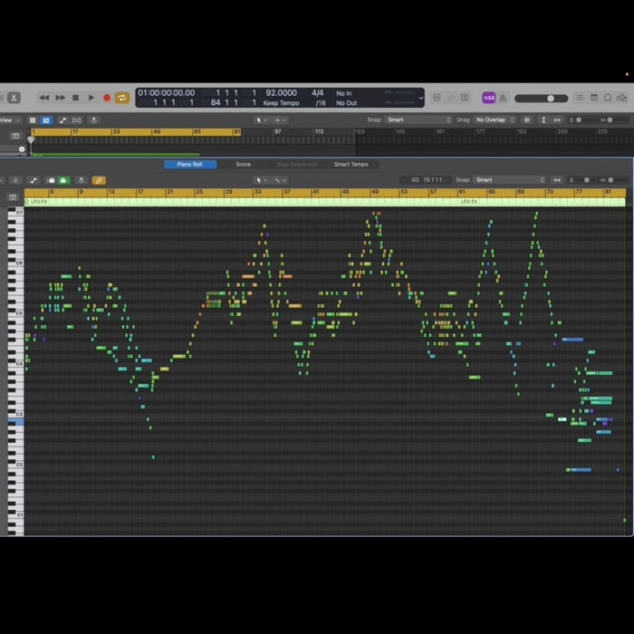
Task: Toggle the purple Count-in 1234 button
Action: pyautogui.click(x=488, y=98)
